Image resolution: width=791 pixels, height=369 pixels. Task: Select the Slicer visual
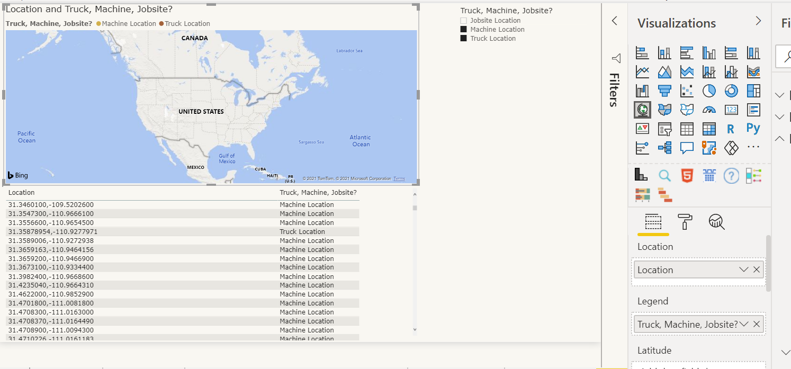664,129
